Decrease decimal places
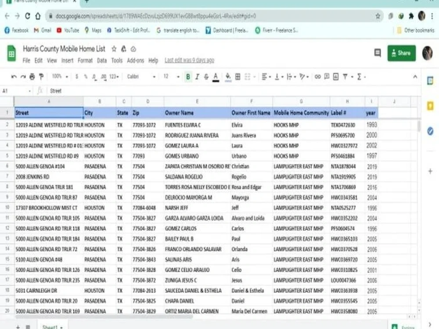 [x=94, y=77]
